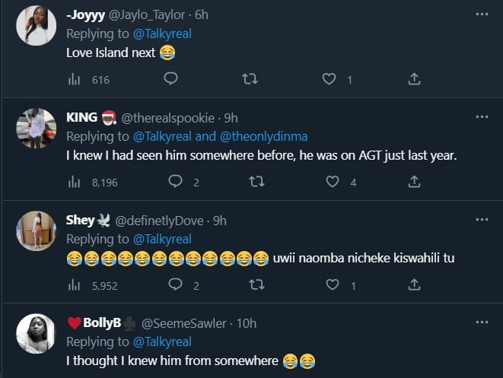Viewport: 503px width, 378px height.
Task: Retweet Joyyy's Love Island tweet
Action: [249, 78]
